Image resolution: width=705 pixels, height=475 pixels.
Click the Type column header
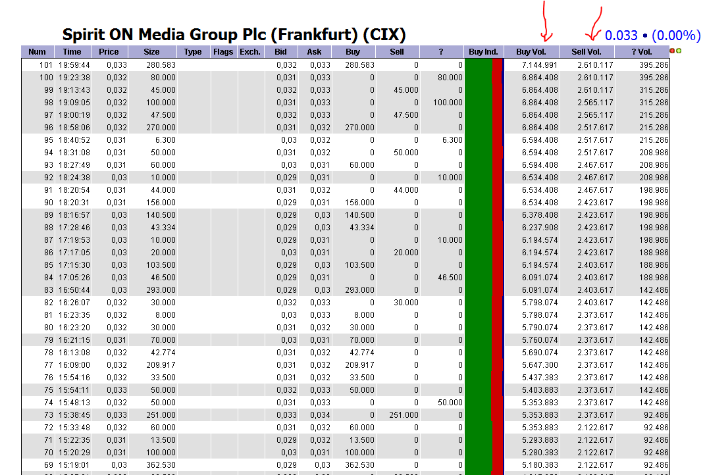(x=194, y=52)
